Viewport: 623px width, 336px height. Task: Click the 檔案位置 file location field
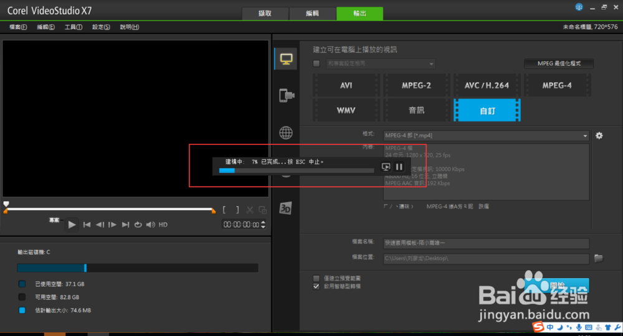pyautogui.click(x=486, y=259)
